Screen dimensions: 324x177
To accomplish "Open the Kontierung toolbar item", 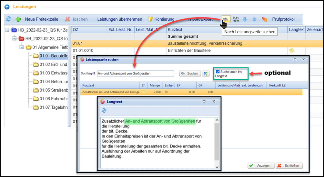I will (161, 19).
